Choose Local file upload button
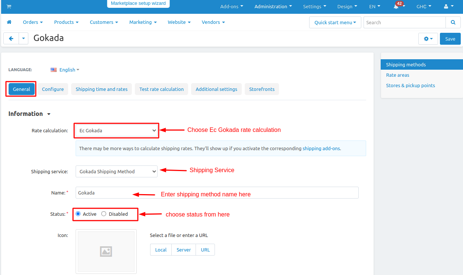Screen dimensions: 463x275 pos(161,250)
